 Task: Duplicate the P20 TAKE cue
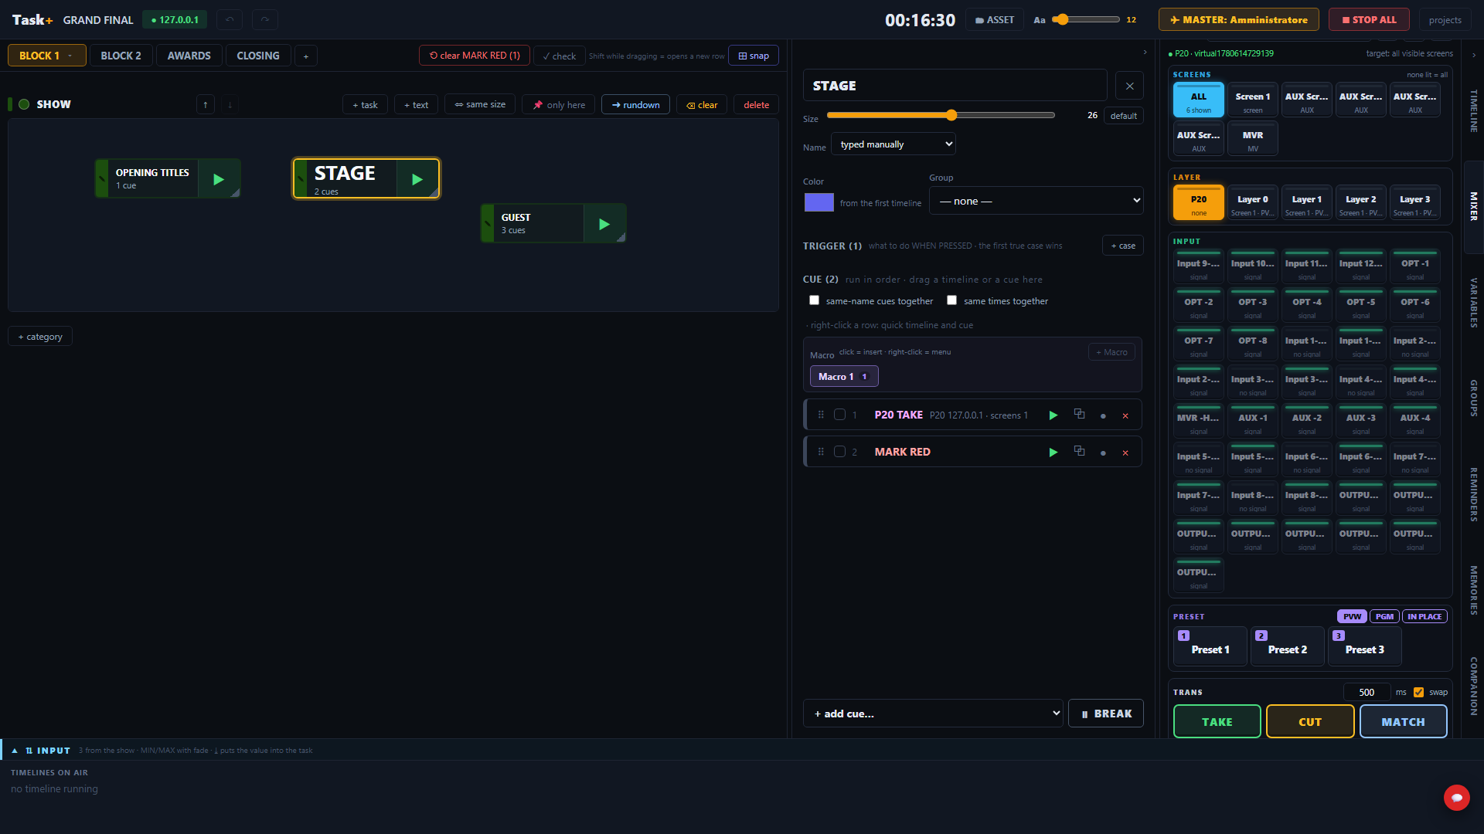pyautogui.click(x=1079, y=415)
